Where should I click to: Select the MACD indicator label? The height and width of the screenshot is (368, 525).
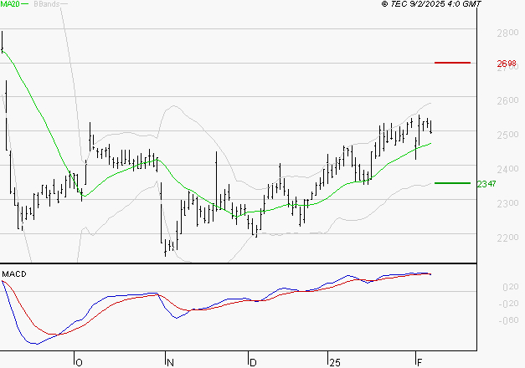pyautogui.click(x=13, y=273)
